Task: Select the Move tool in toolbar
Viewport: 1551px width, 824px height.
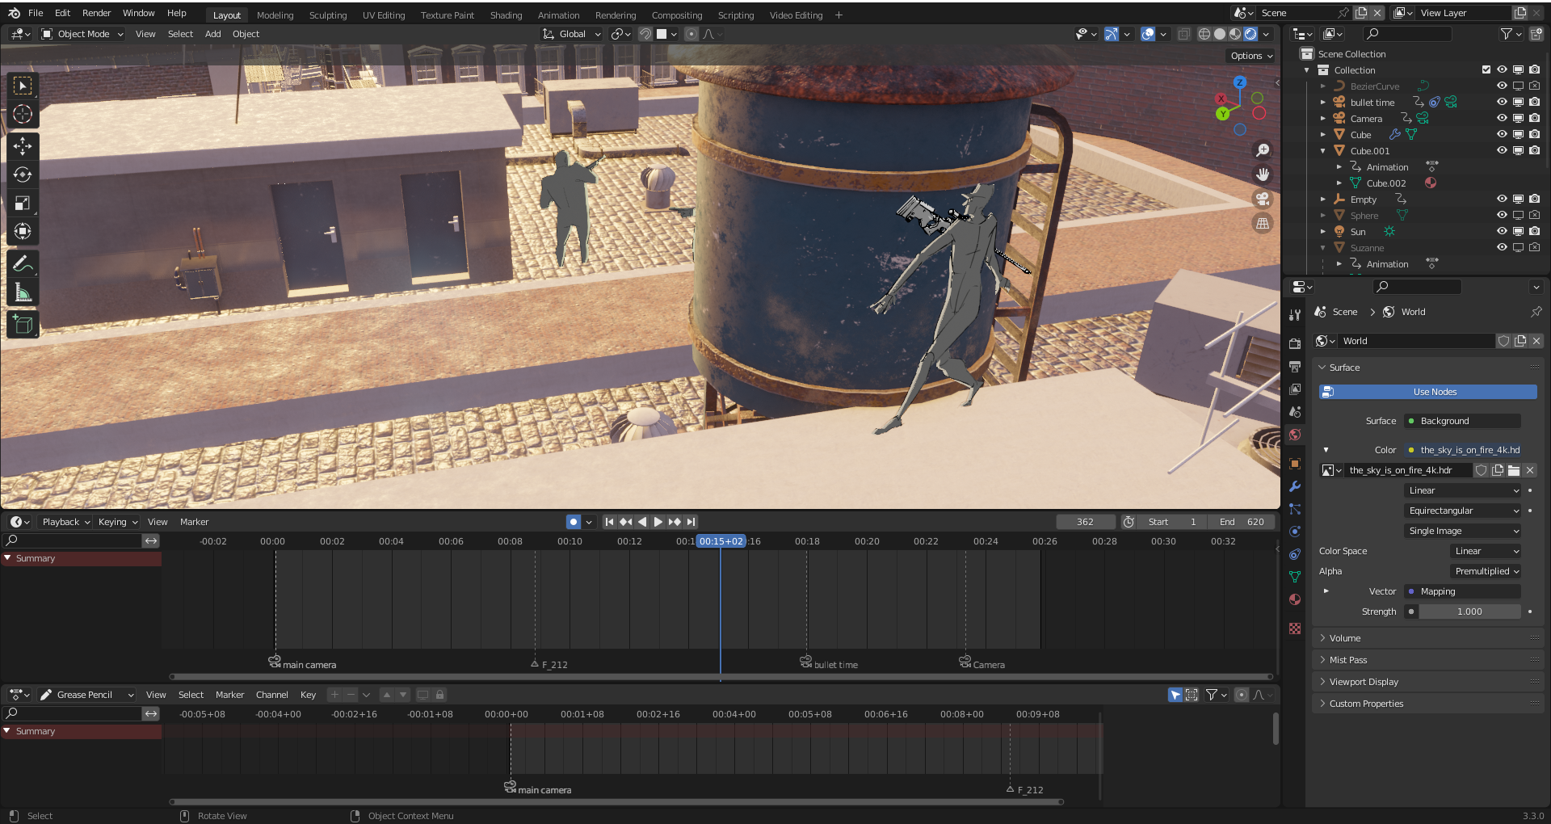Action: coord(23,146)
